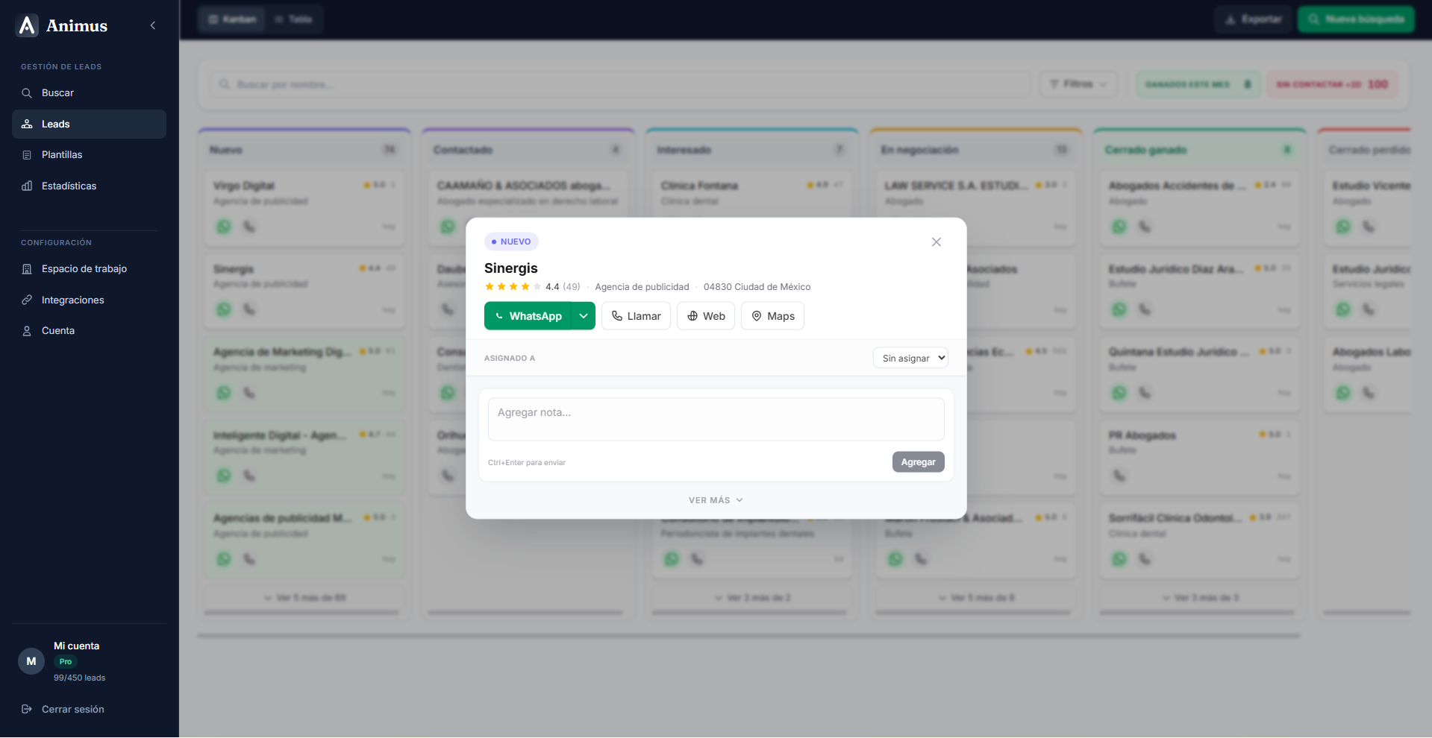The image size is (1432, 738).
Task: Click the horizontal kanban scrollbar
Action: tap(748, 636)
